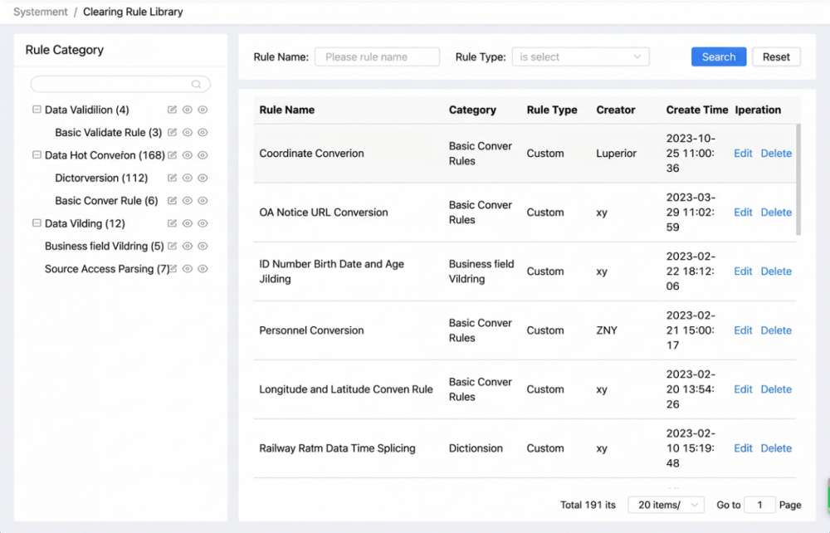
Task: Click the edit icon for Data Validilion (4)
Action: [172, 110]
